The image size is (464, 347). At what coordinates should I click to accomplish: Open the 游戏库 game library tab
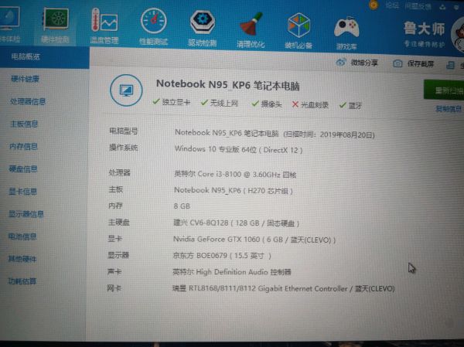coord(346,32)
